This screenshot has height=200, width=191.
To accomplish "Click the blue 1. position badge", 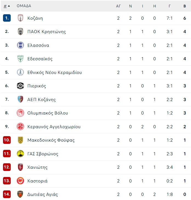I will tap(7, 18).
